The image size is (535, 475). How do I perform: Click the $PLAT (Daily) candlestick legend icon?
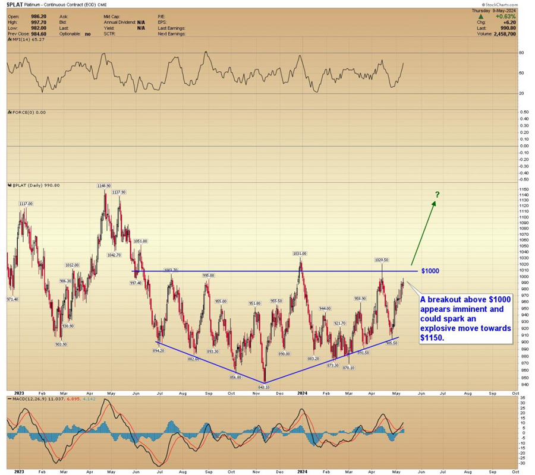[9, 185]
